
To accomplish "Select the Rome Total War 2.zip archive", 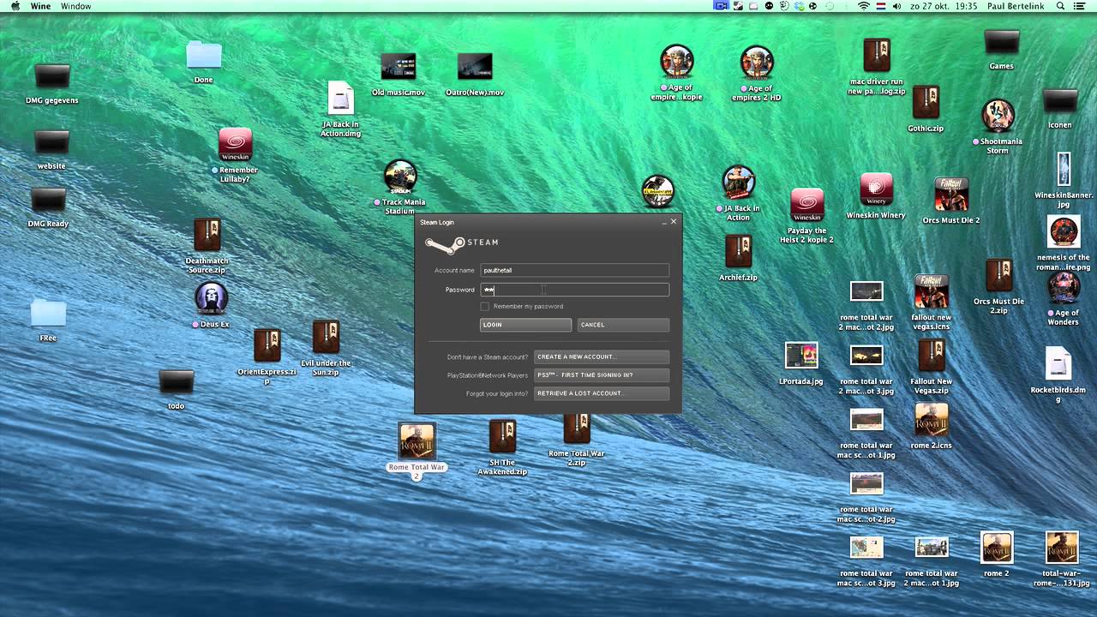I will click(577, 427).
